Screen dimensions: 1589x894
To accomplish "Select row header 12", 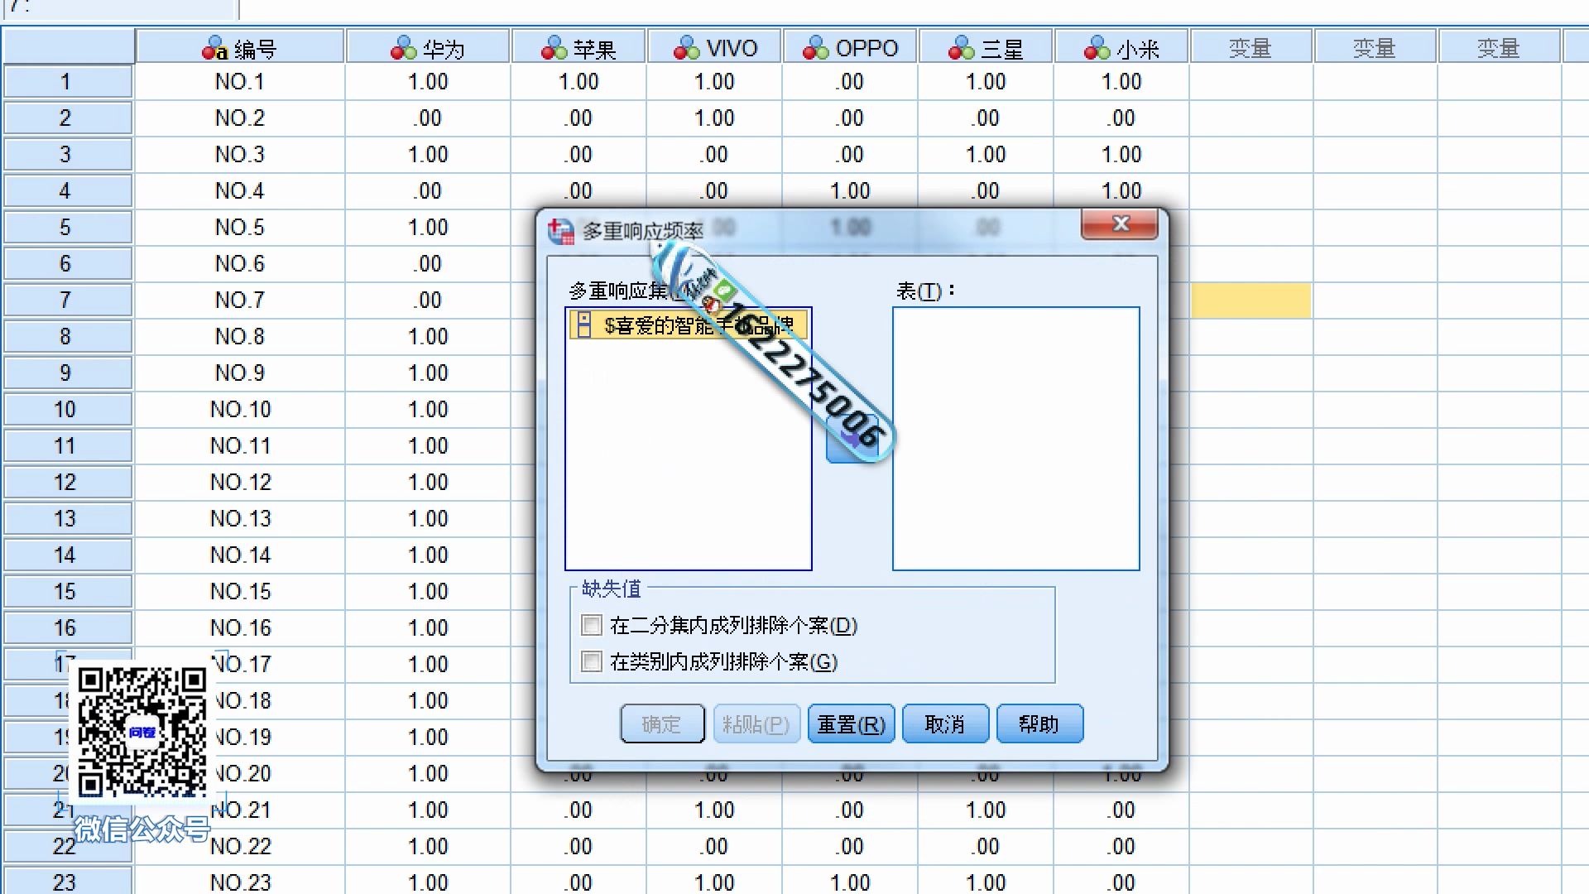I will [x=66, y=483].
